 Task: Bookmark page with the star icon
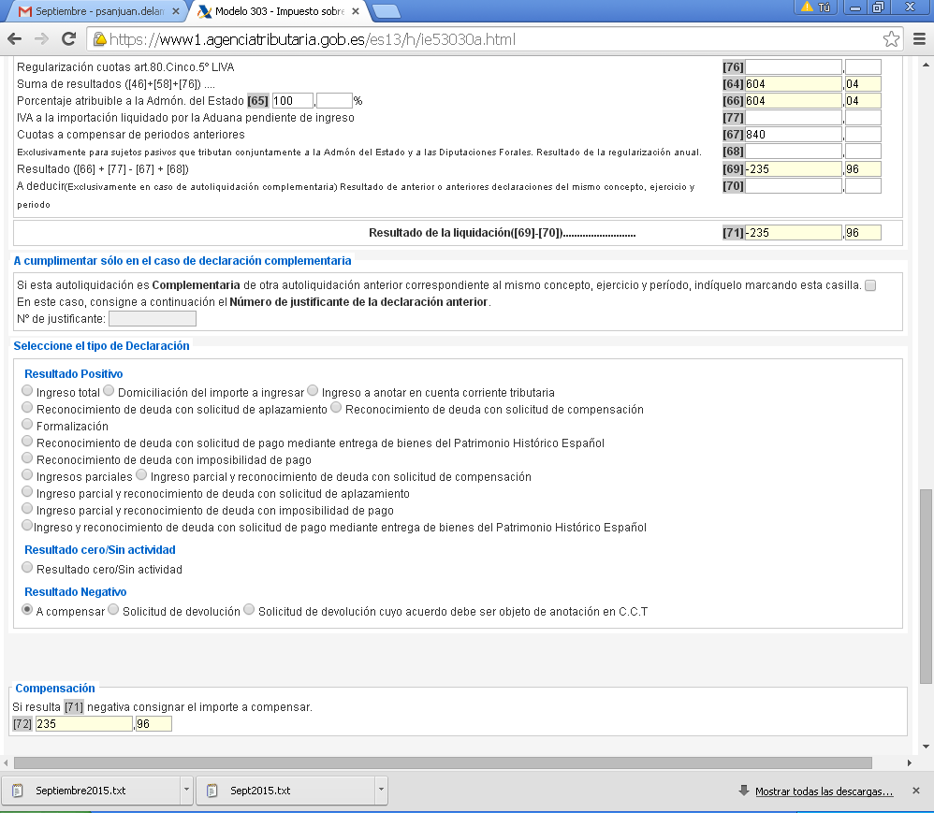(x=891, y=39)
